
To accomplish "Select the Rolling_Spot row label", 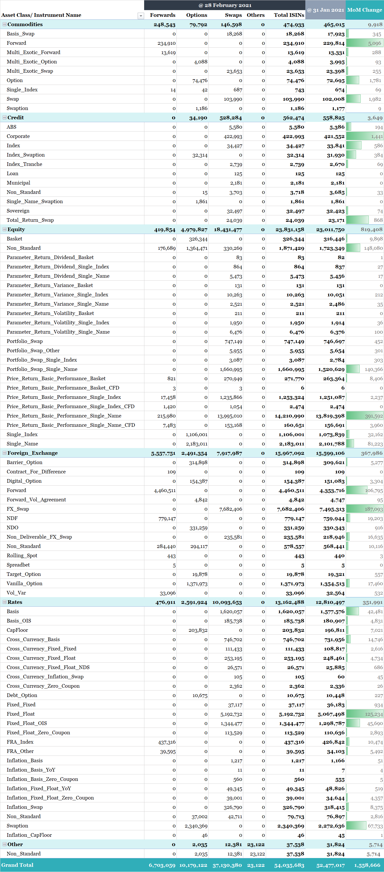I will pos(22,555).
